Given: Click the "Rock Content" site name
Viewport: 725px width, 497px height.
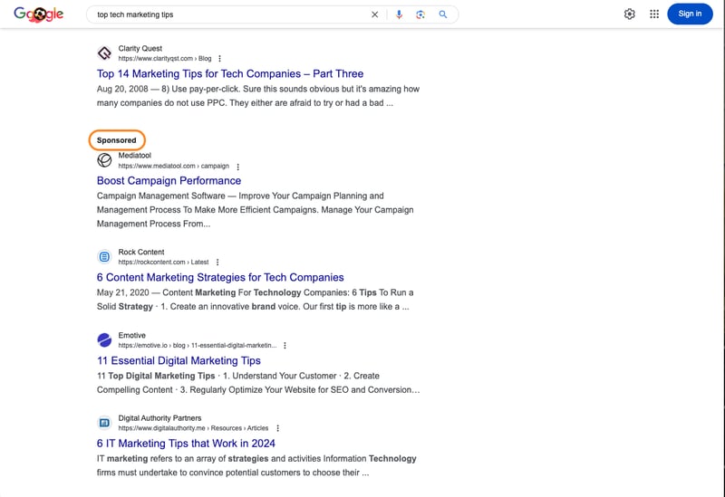Looking at the screenshot, I should point(141,253).
